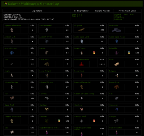Image resolution: width=144 pixels, height=136 pixels.
Task: Click the Boar monster sprite
Action: (117, 64)
